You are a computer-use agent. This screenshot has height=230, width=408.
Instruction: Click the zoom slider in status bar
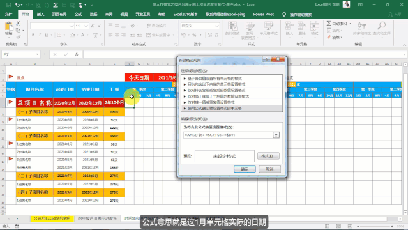pos(375,226)
